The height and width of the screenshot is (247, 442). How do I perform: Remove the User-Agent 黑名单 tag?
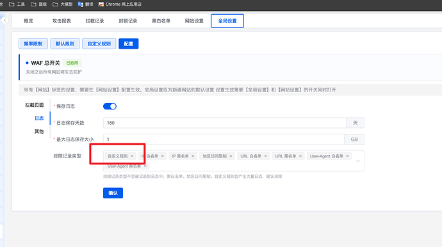point(145,166)
